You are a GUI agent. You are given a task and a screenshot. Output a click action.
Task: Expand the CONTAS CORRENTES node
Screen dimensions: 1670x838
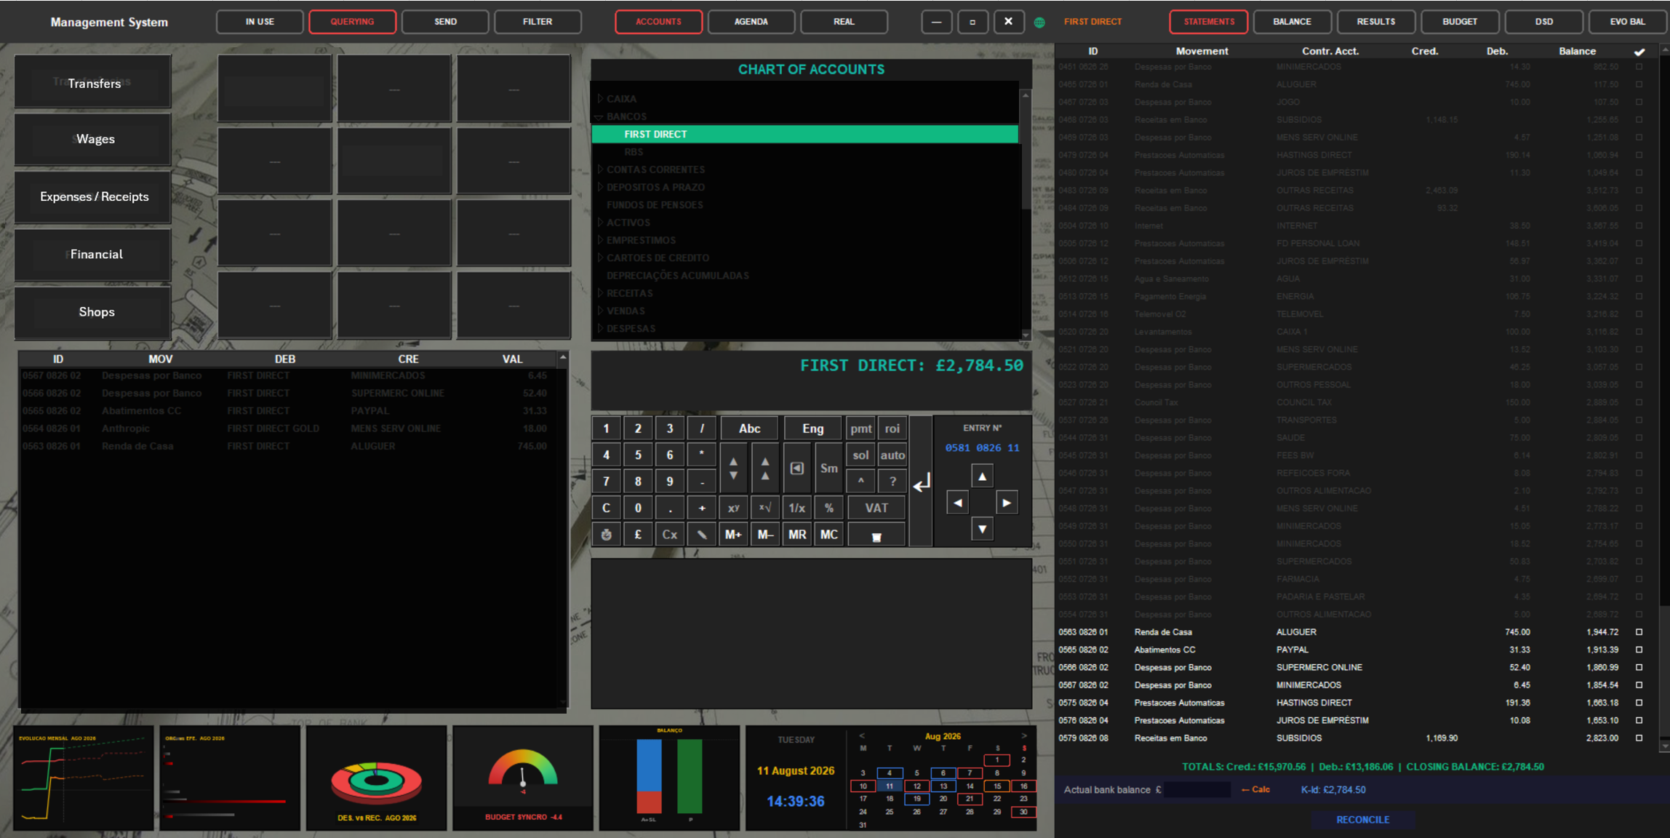pos(600,169)
